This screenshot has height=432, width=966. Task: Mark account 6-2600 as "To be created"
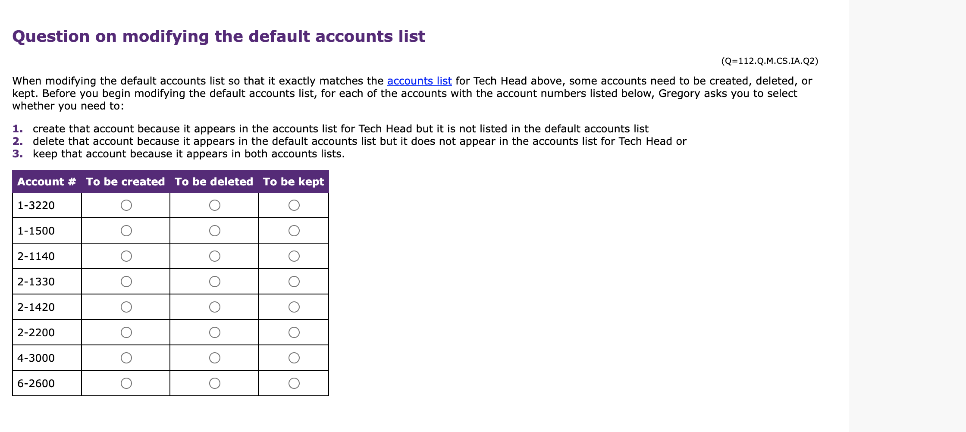(x=125, y=383)
